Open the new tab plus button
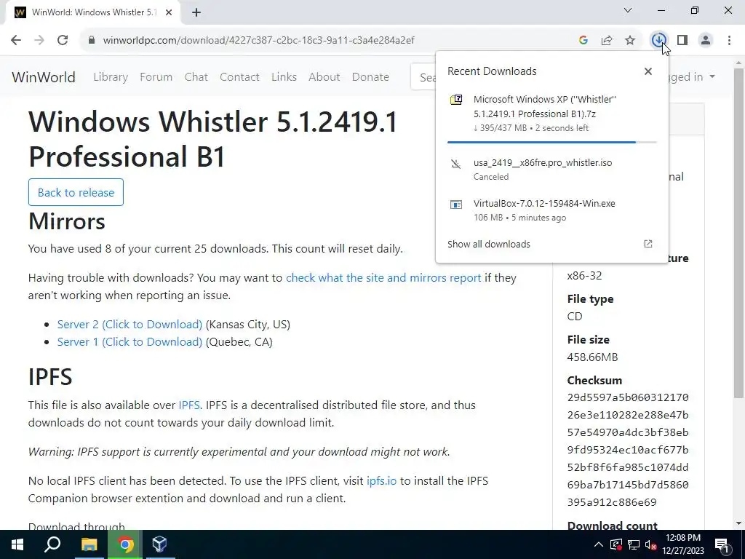Image resolution: width=745 pixels, height=559 pixels. 196,12
